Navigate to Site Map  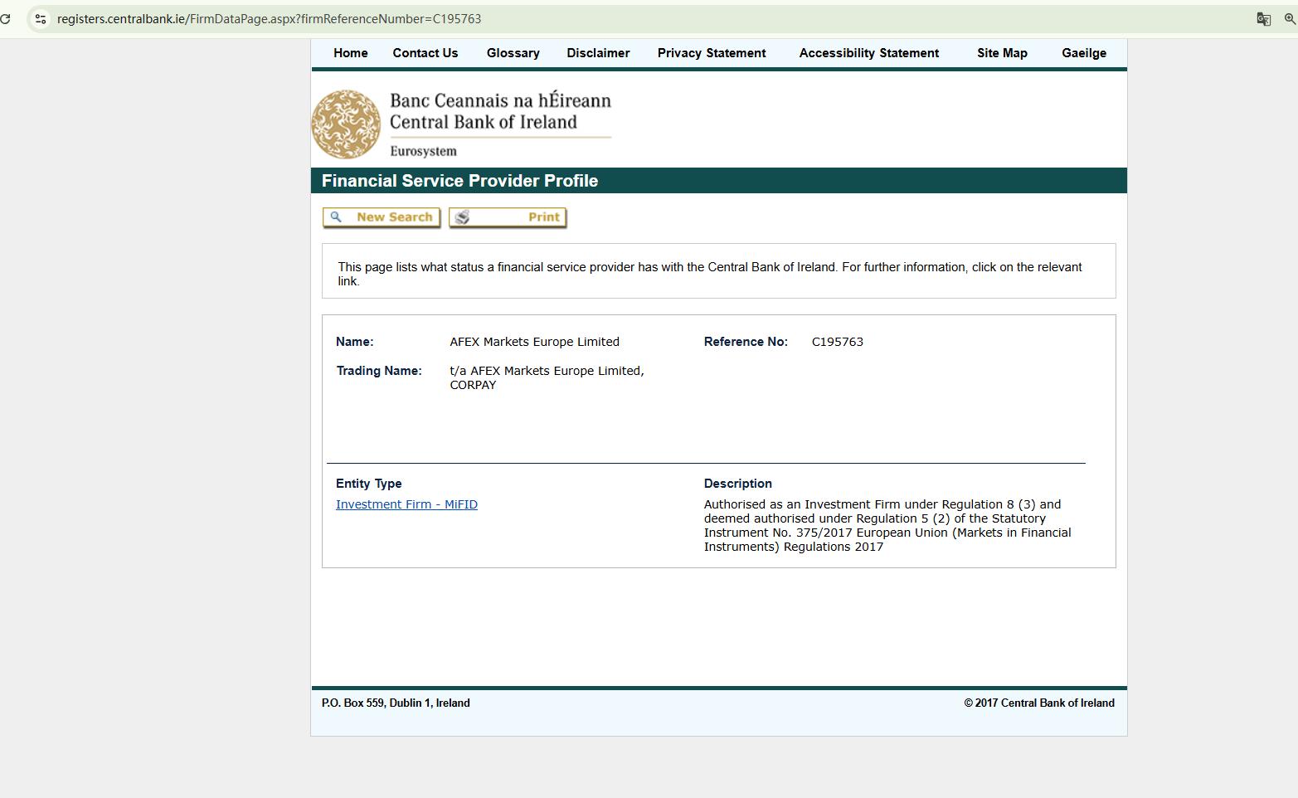[x=1002, y=53]
